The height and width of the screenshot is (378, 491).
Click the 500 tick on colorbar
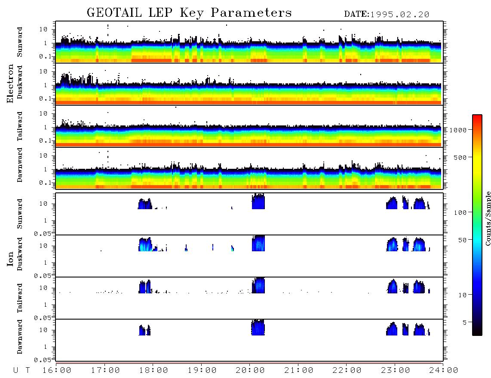pyautogui.click(x=460, y=157)
